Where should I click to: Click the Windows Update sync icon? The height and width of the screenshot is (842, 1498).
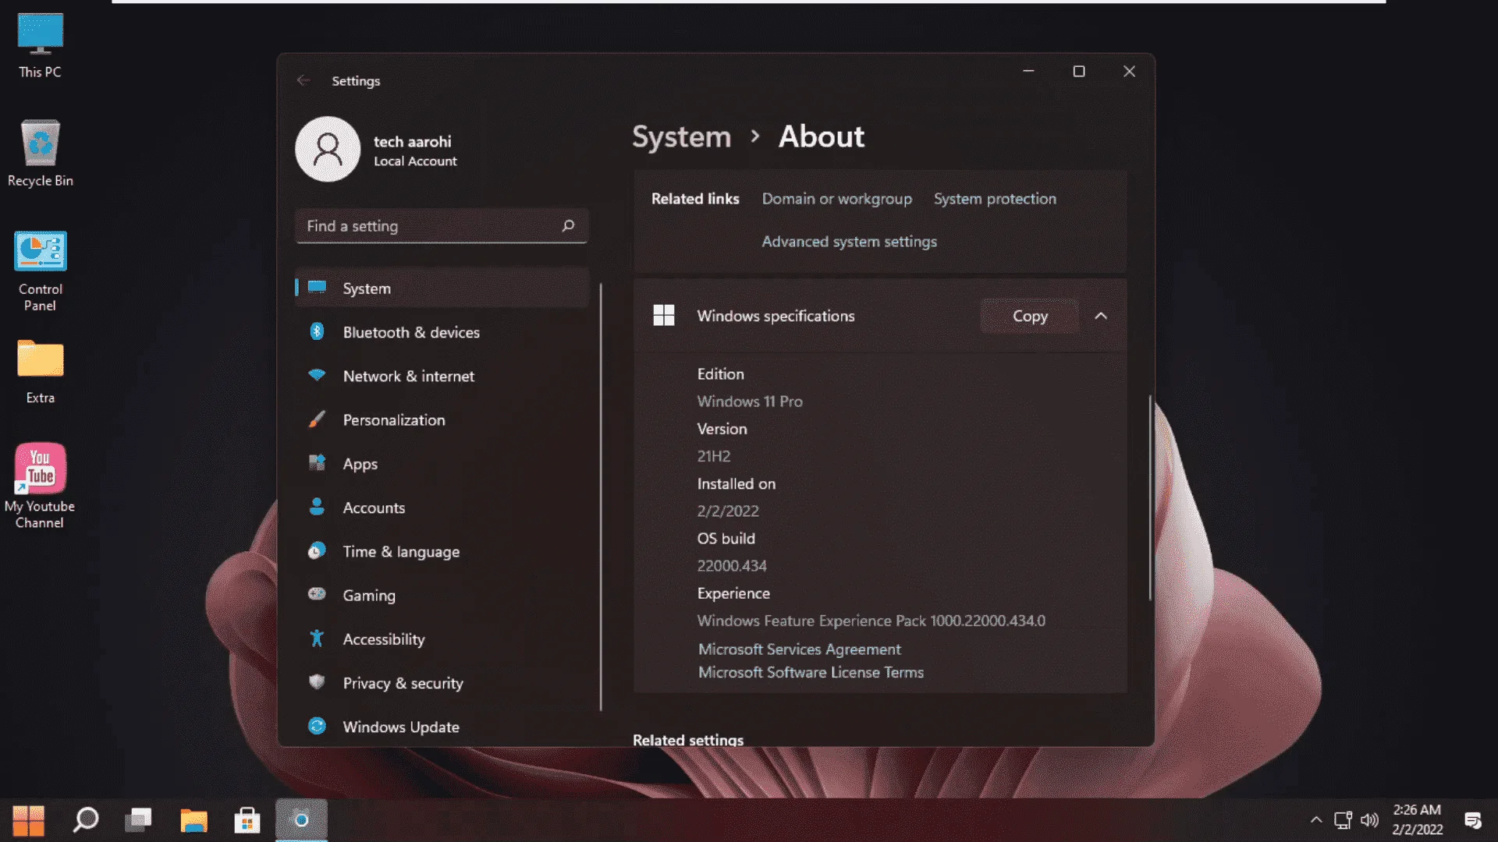tap(317, 726)
